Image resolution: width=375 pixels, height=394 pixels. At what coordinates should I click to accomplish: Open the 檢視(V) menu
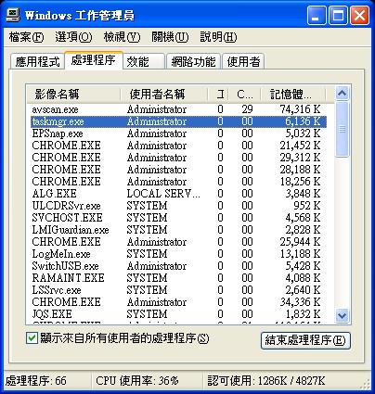122,37
